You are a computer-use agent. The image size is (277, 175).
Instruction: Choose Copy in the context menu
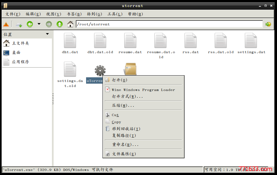pos(143,122)
